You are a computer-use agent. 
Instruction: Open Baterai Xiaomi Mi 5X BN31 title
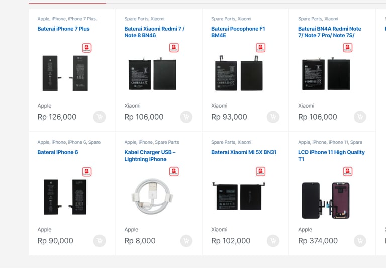tap(244, 152)
